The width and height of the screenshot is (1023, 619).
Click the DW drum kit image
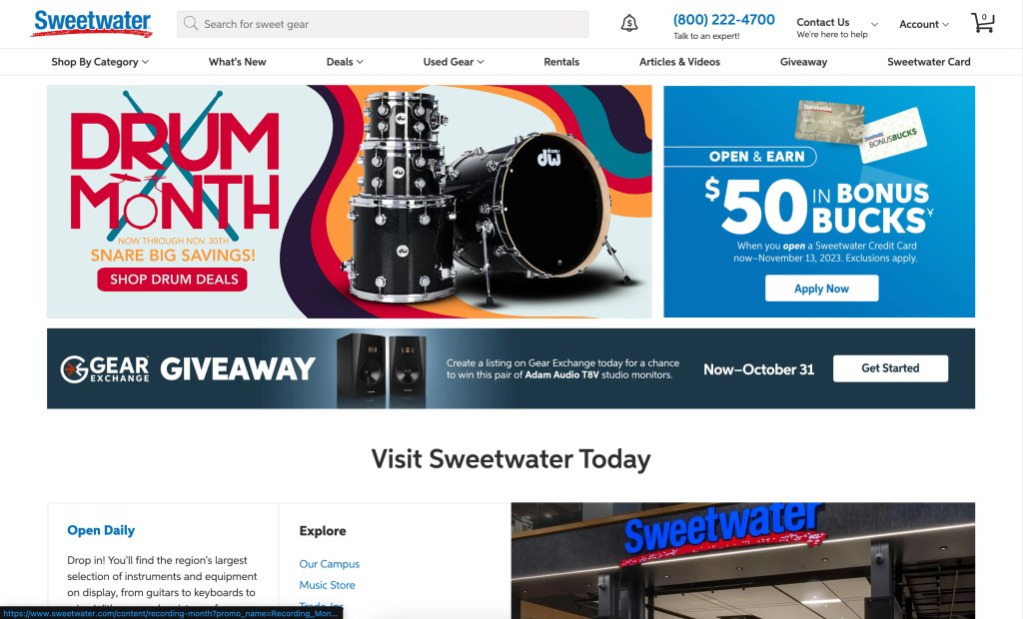tap(487, 199)
